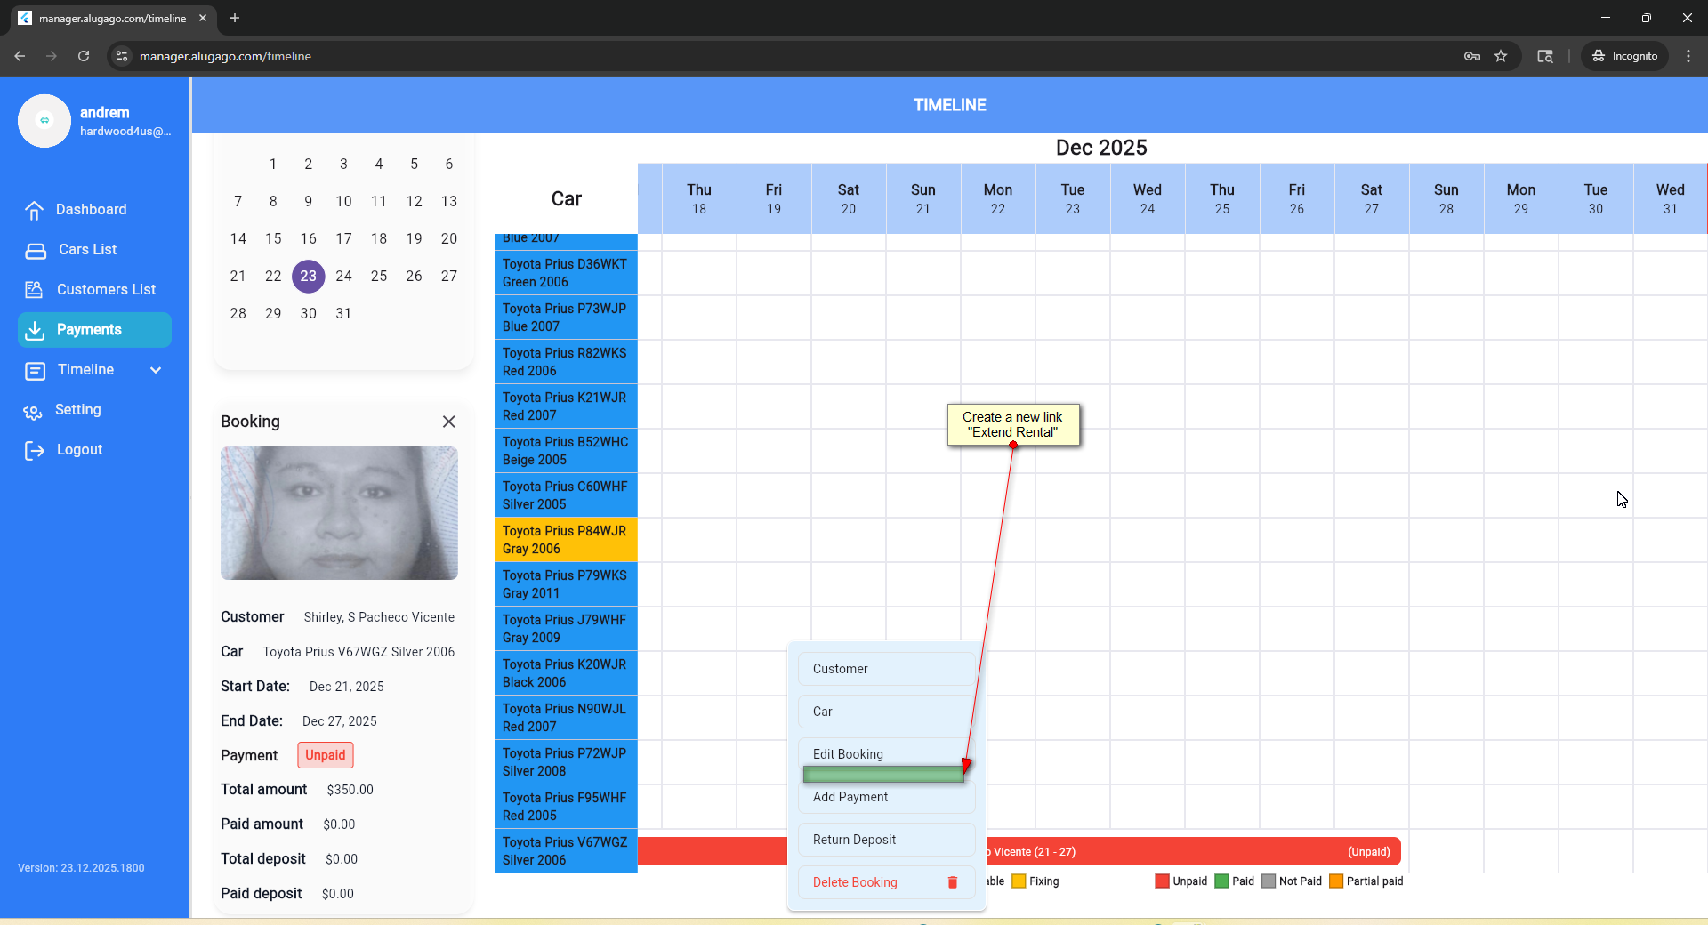Click the red Unpaid legend swatch

[1162, 881]
